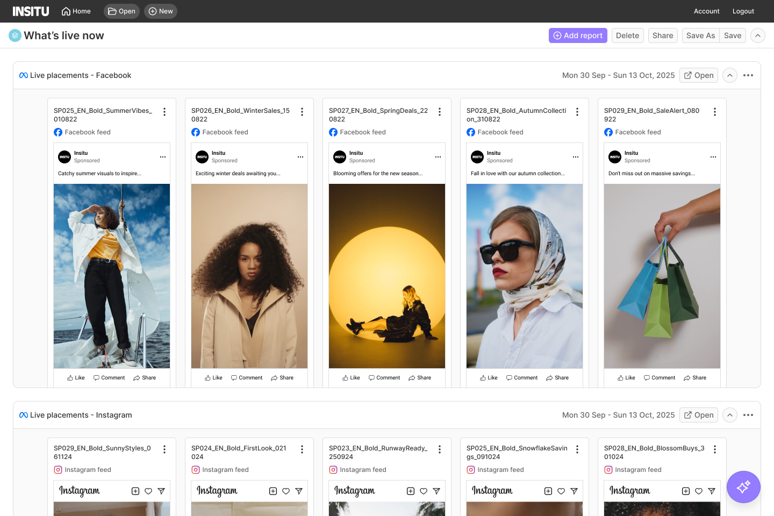Screen dimensions: 774x516
Task: Click the Add report button
Action: 578,35
